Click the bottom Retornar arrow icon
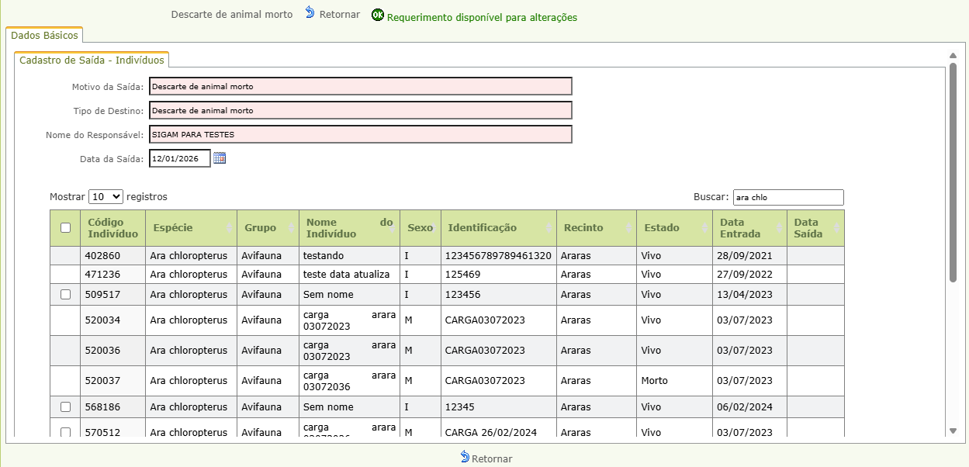 click(x=465, y=457)
